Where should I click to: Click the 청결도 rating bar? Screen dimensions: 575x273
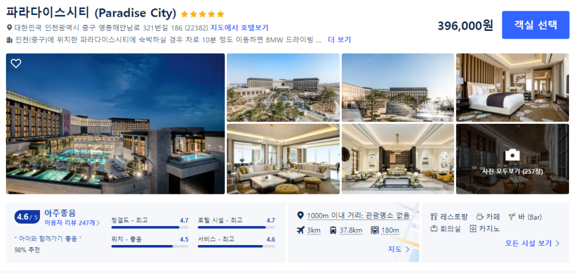149,227
